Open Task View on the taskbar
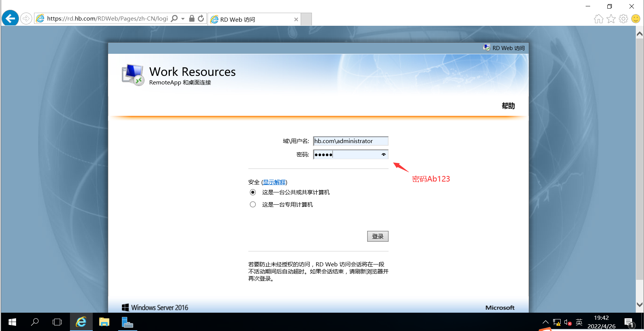Viewport: 644px width, 331px height. [58, 322]
